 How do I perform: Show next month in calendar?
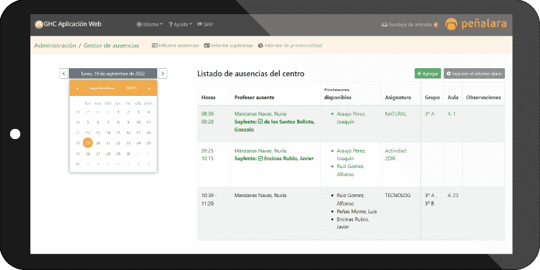(x=149, y=88)
